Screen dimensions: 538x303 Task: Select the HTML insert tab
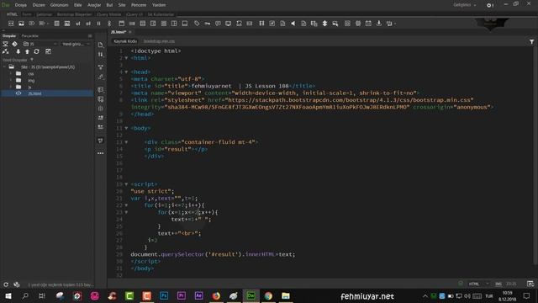pyautogui.click(x=12, y=14)
